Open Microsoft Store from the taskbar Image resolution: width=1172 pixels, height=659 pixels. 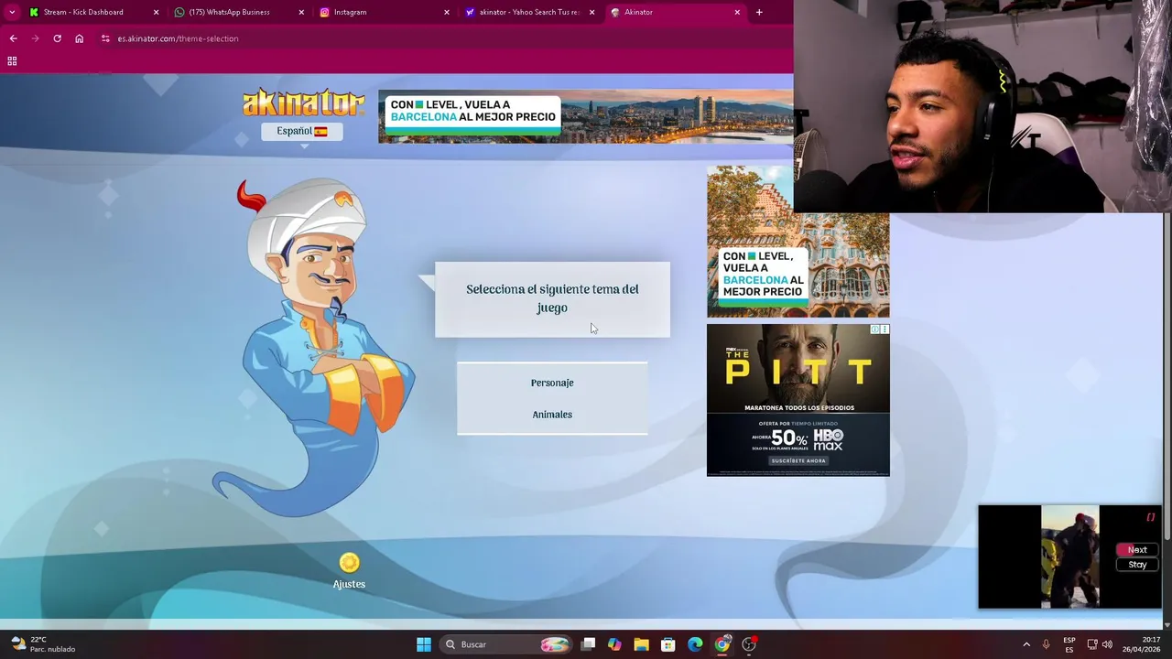click(668, 644)
